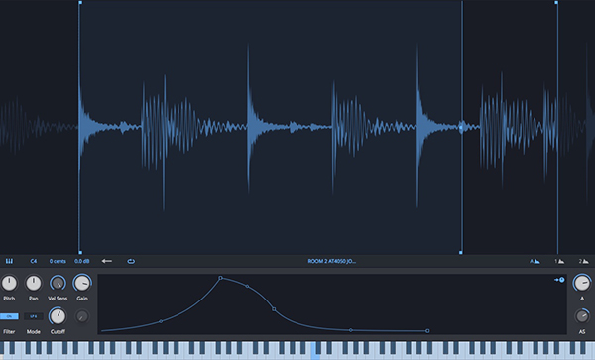Click the 0 cents fine tune value
This screenshot has height=360, width=595.
(58, 261)
